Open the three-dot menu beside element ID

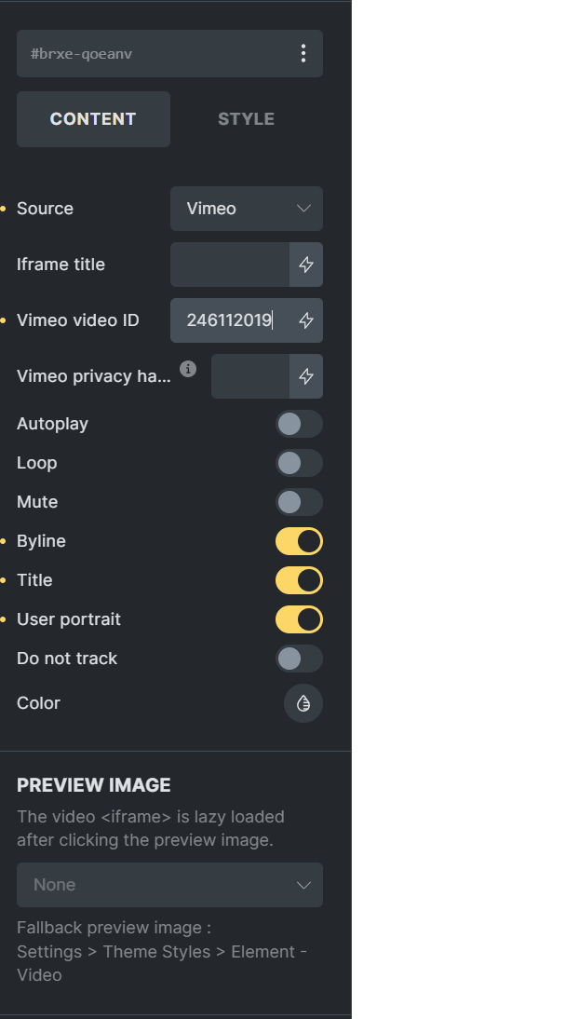pos(303,53)
